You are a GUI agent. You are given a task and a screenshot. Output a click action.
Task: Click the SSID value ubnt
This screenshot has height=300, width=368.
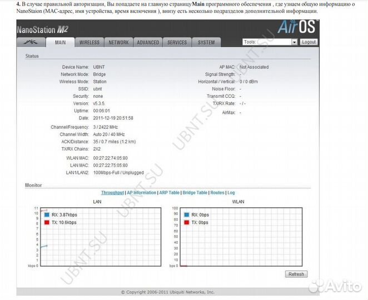coord(98,89)
